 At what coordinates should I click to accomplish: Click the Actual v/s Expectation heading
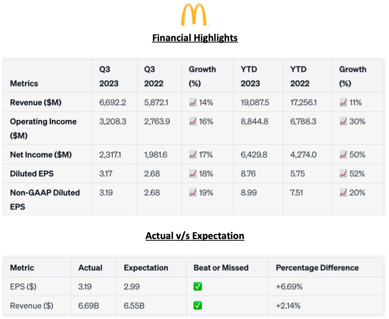(x=194, y=236)
